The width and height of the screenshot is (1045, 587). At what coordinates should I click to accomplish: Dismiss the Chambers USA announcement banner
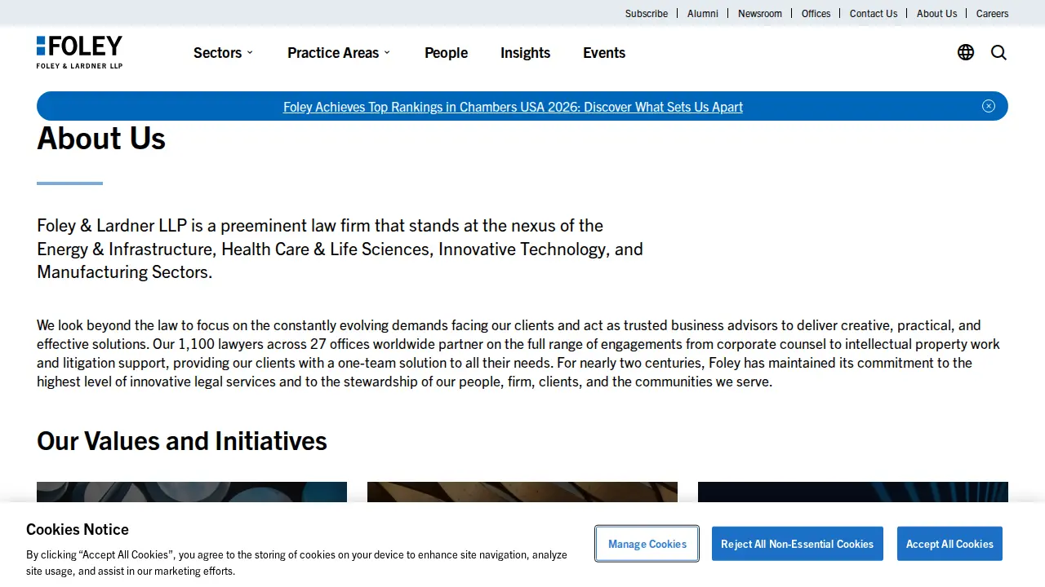(989, 106)
